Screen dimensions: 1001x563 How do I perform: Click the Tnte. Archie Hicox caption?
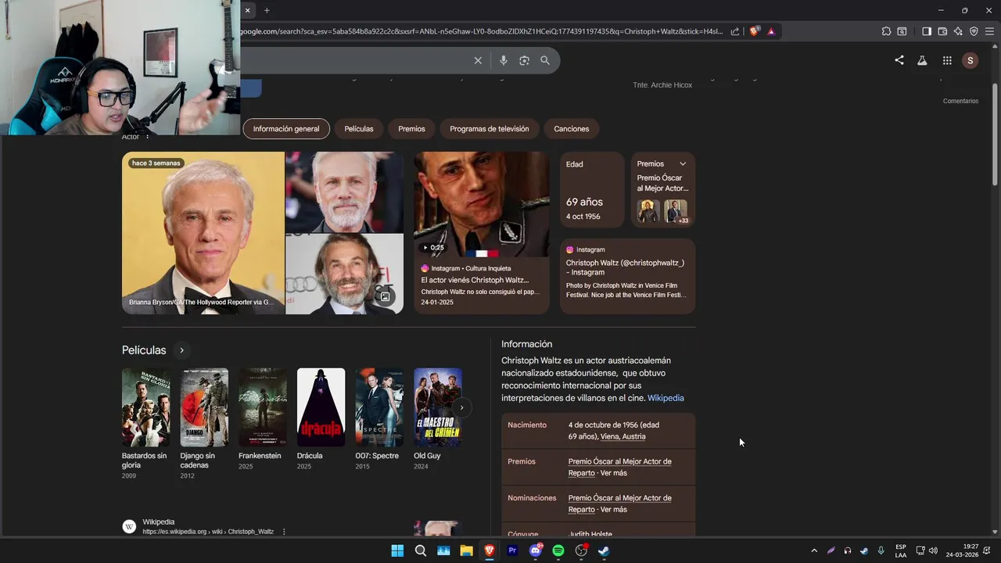(x=662, y=84)
